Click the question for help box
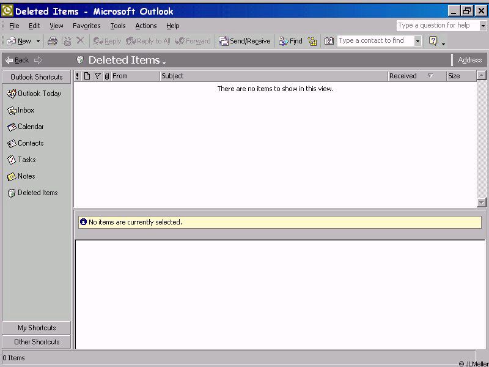 click(438, 25)
